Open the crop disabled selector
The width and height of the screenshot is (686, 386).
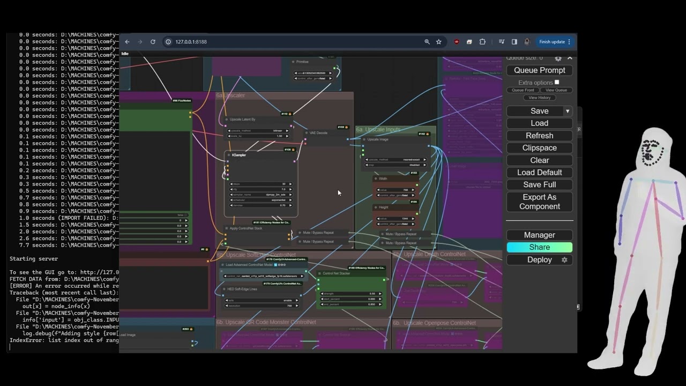click(396, 165)
